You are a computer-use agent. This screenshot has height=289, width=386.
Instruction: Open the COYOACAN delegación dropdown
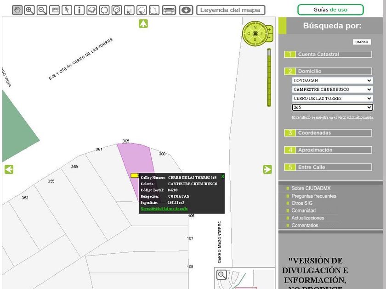pyautogui.click(x=332, y=80)
